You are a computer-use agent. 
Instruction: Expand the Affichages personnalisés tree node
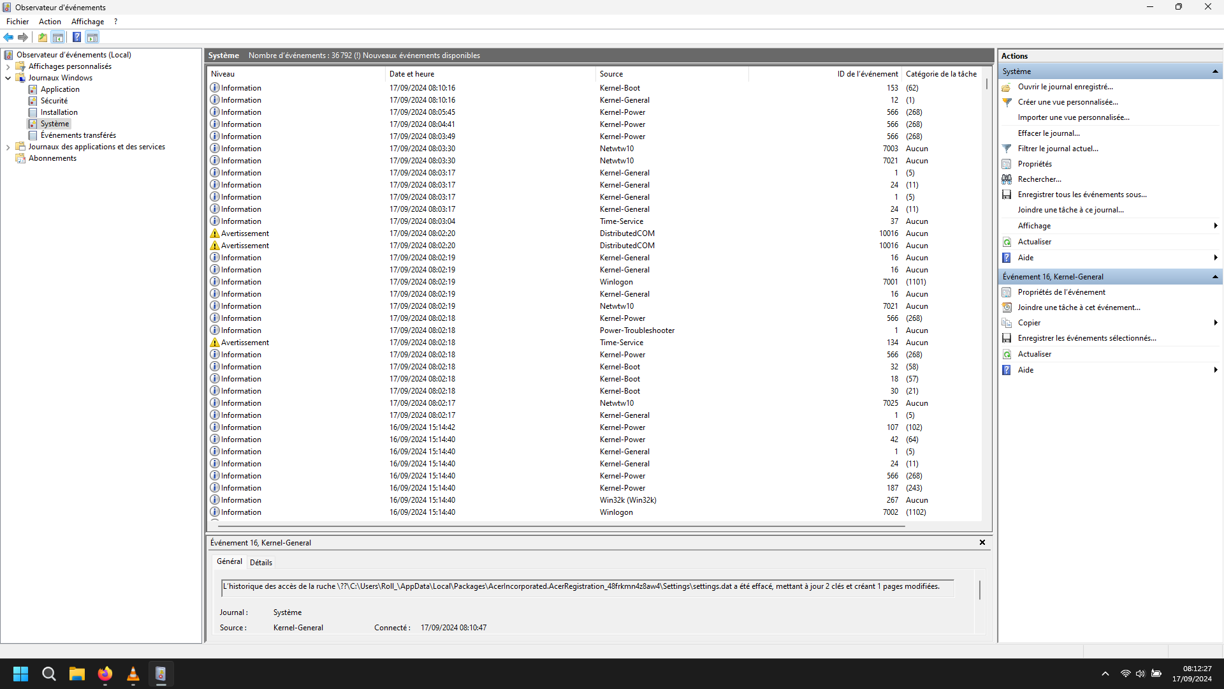[8, 66]
